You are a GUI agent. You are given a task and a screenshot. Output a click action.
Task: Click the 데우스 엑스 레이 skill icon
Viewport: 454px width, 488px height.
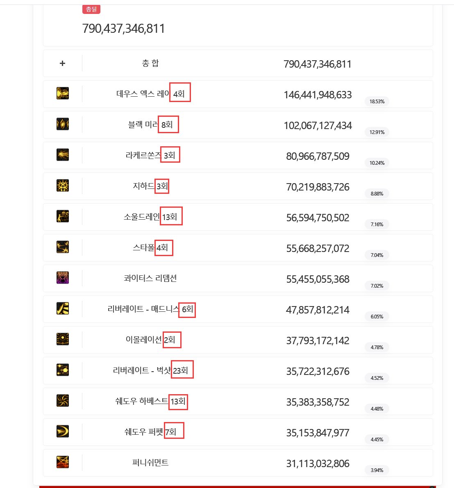(63, 93)
